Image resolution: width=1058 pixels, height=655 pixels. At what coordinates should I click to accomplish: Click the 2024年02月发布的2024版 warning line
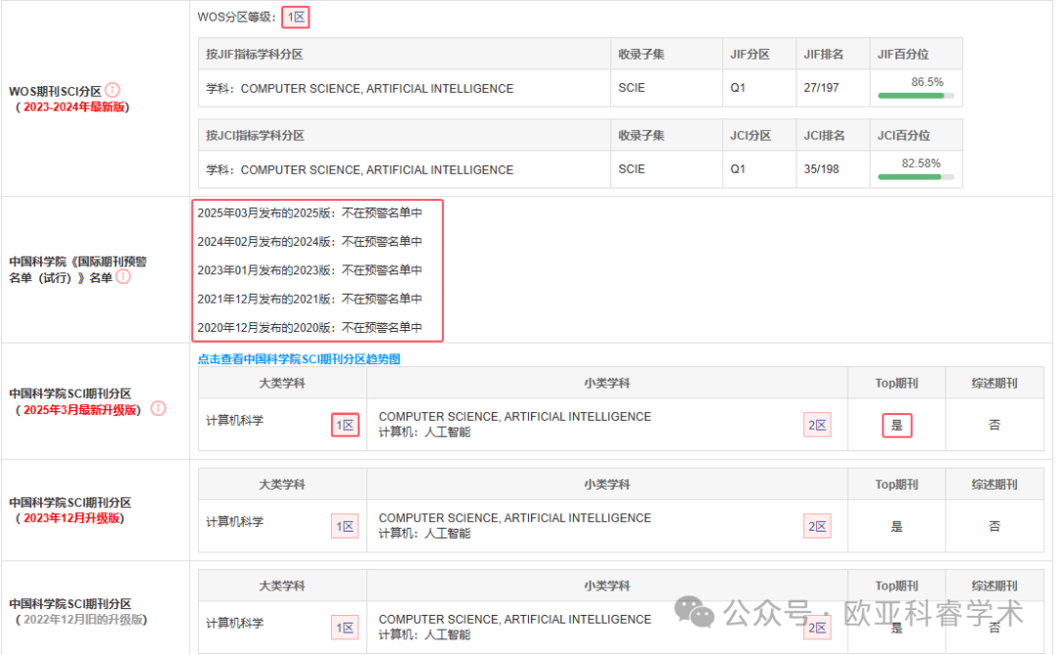[310, 241]
